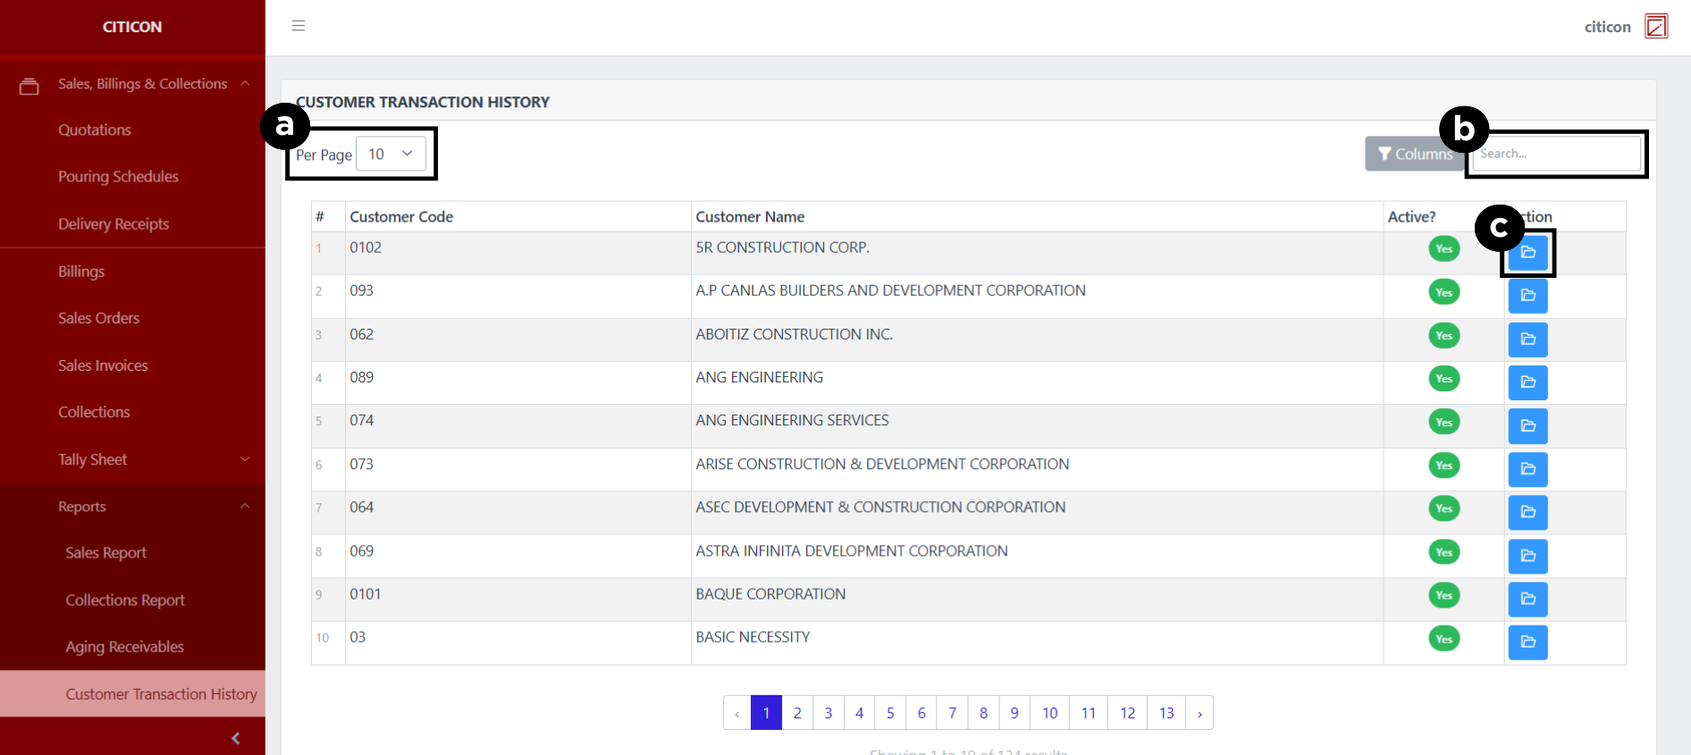Open Collections in sidebar

coord(94,412)
